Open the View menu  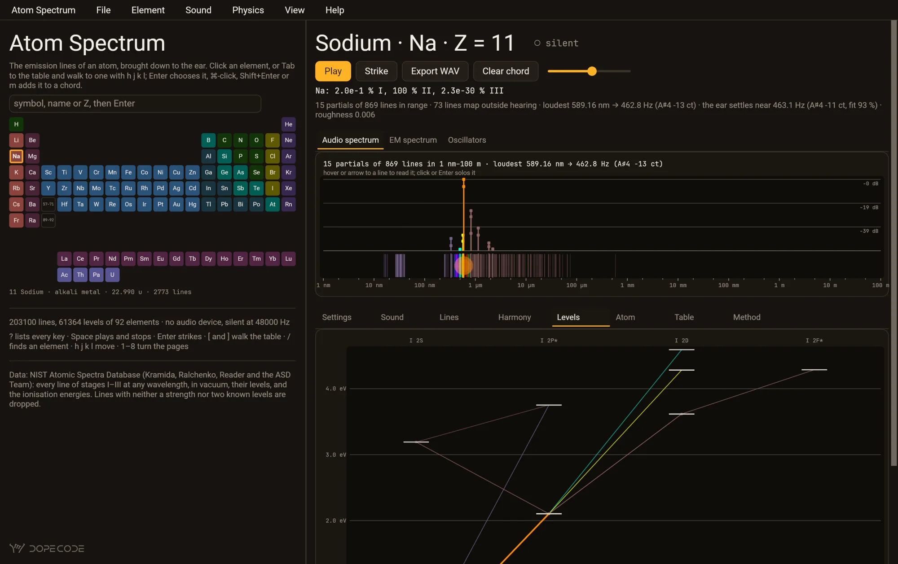tap(295, 10)
